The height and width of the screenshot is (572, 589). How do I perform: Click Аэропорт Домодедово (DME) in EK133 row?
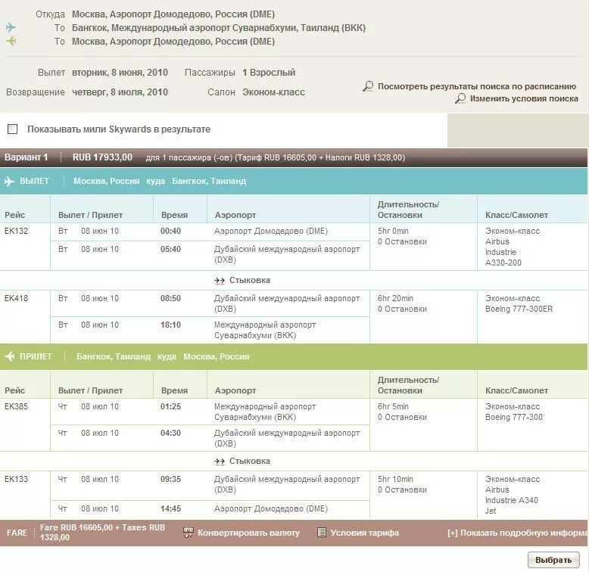(x=271, y=509)
